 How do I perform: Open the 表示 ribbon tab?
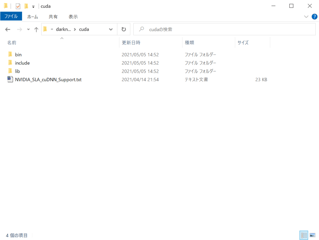coord(73,16)
